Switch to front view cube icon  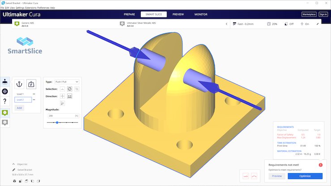(21, 181)
